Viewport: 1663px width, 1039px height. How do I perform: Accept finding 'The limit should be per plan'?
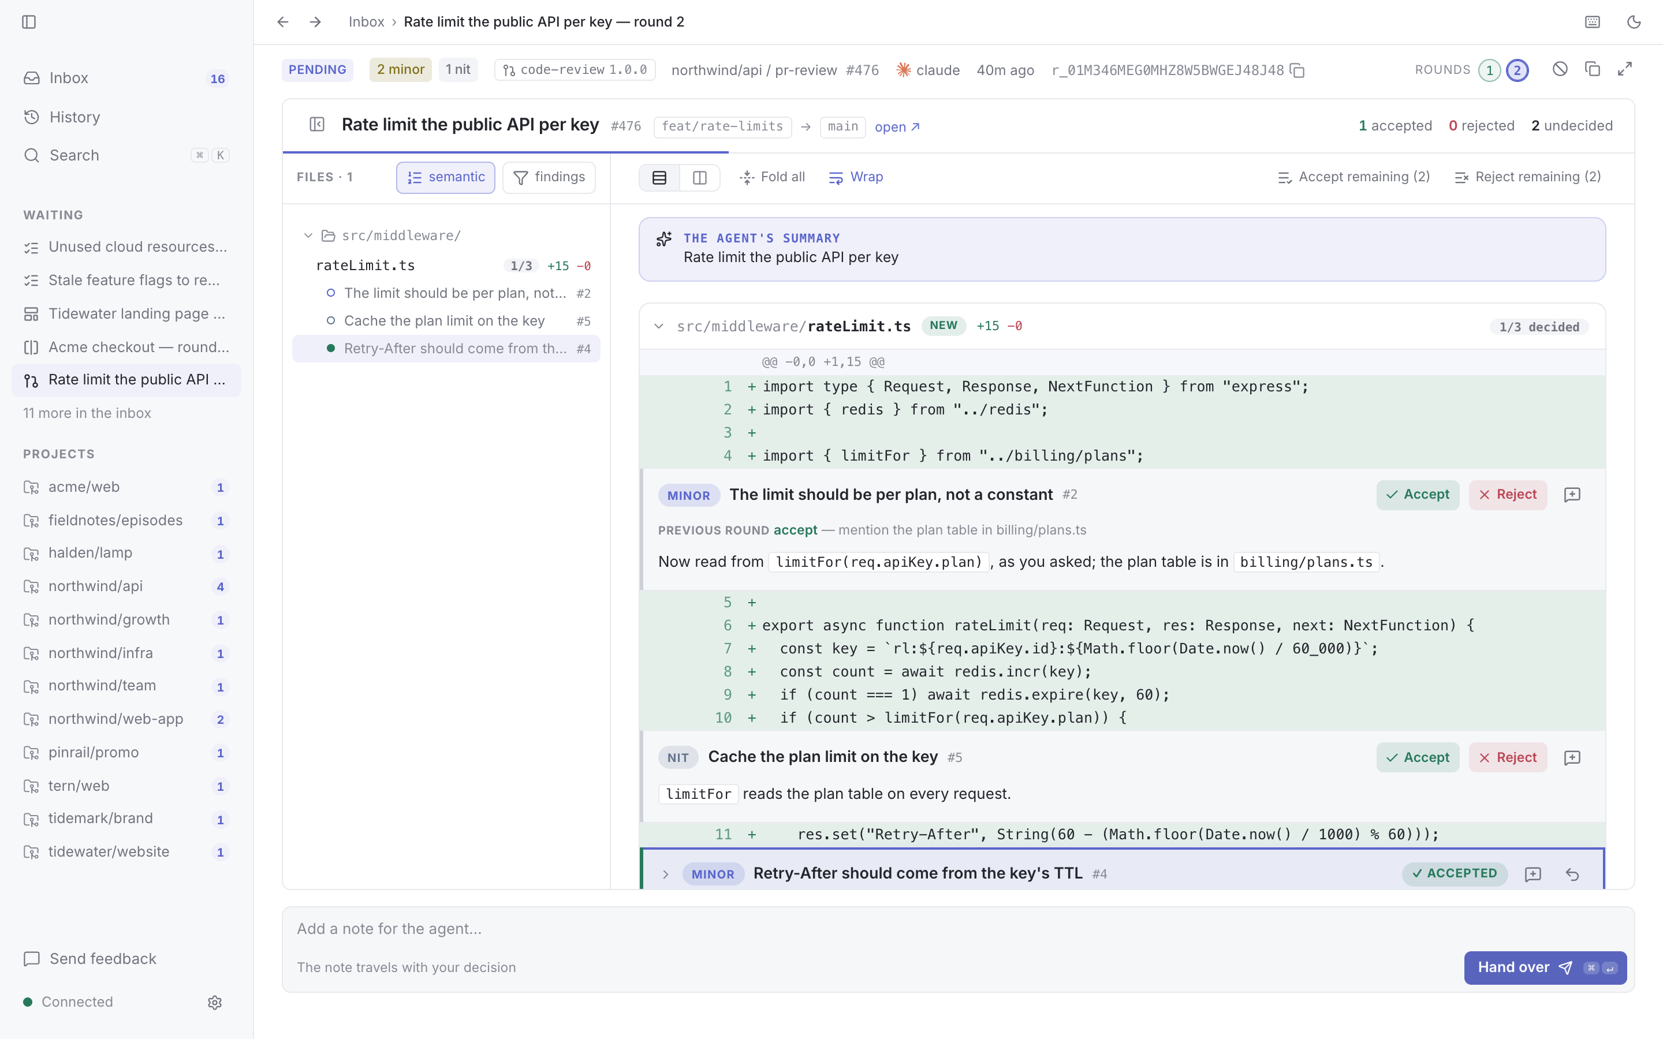coord(1418,495)
